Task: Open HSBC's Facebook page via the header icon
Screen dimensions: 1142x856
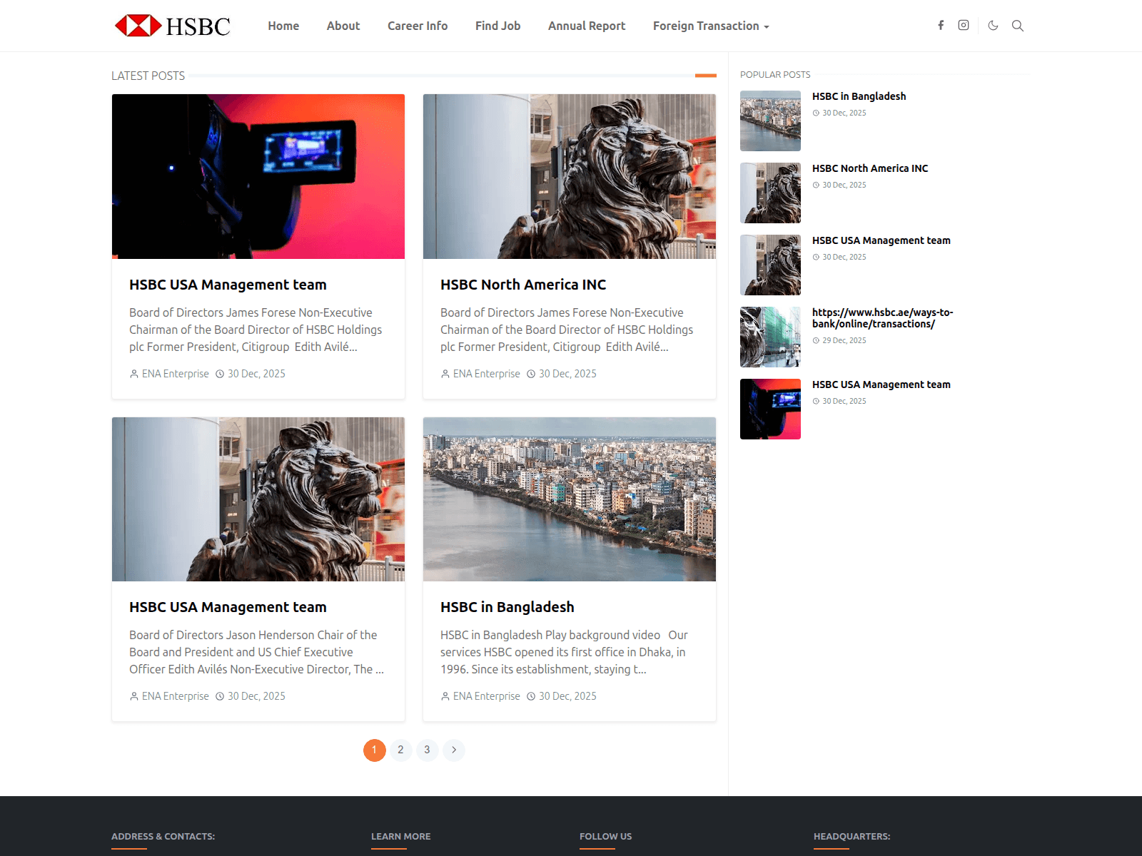Action: coord(941,25)
